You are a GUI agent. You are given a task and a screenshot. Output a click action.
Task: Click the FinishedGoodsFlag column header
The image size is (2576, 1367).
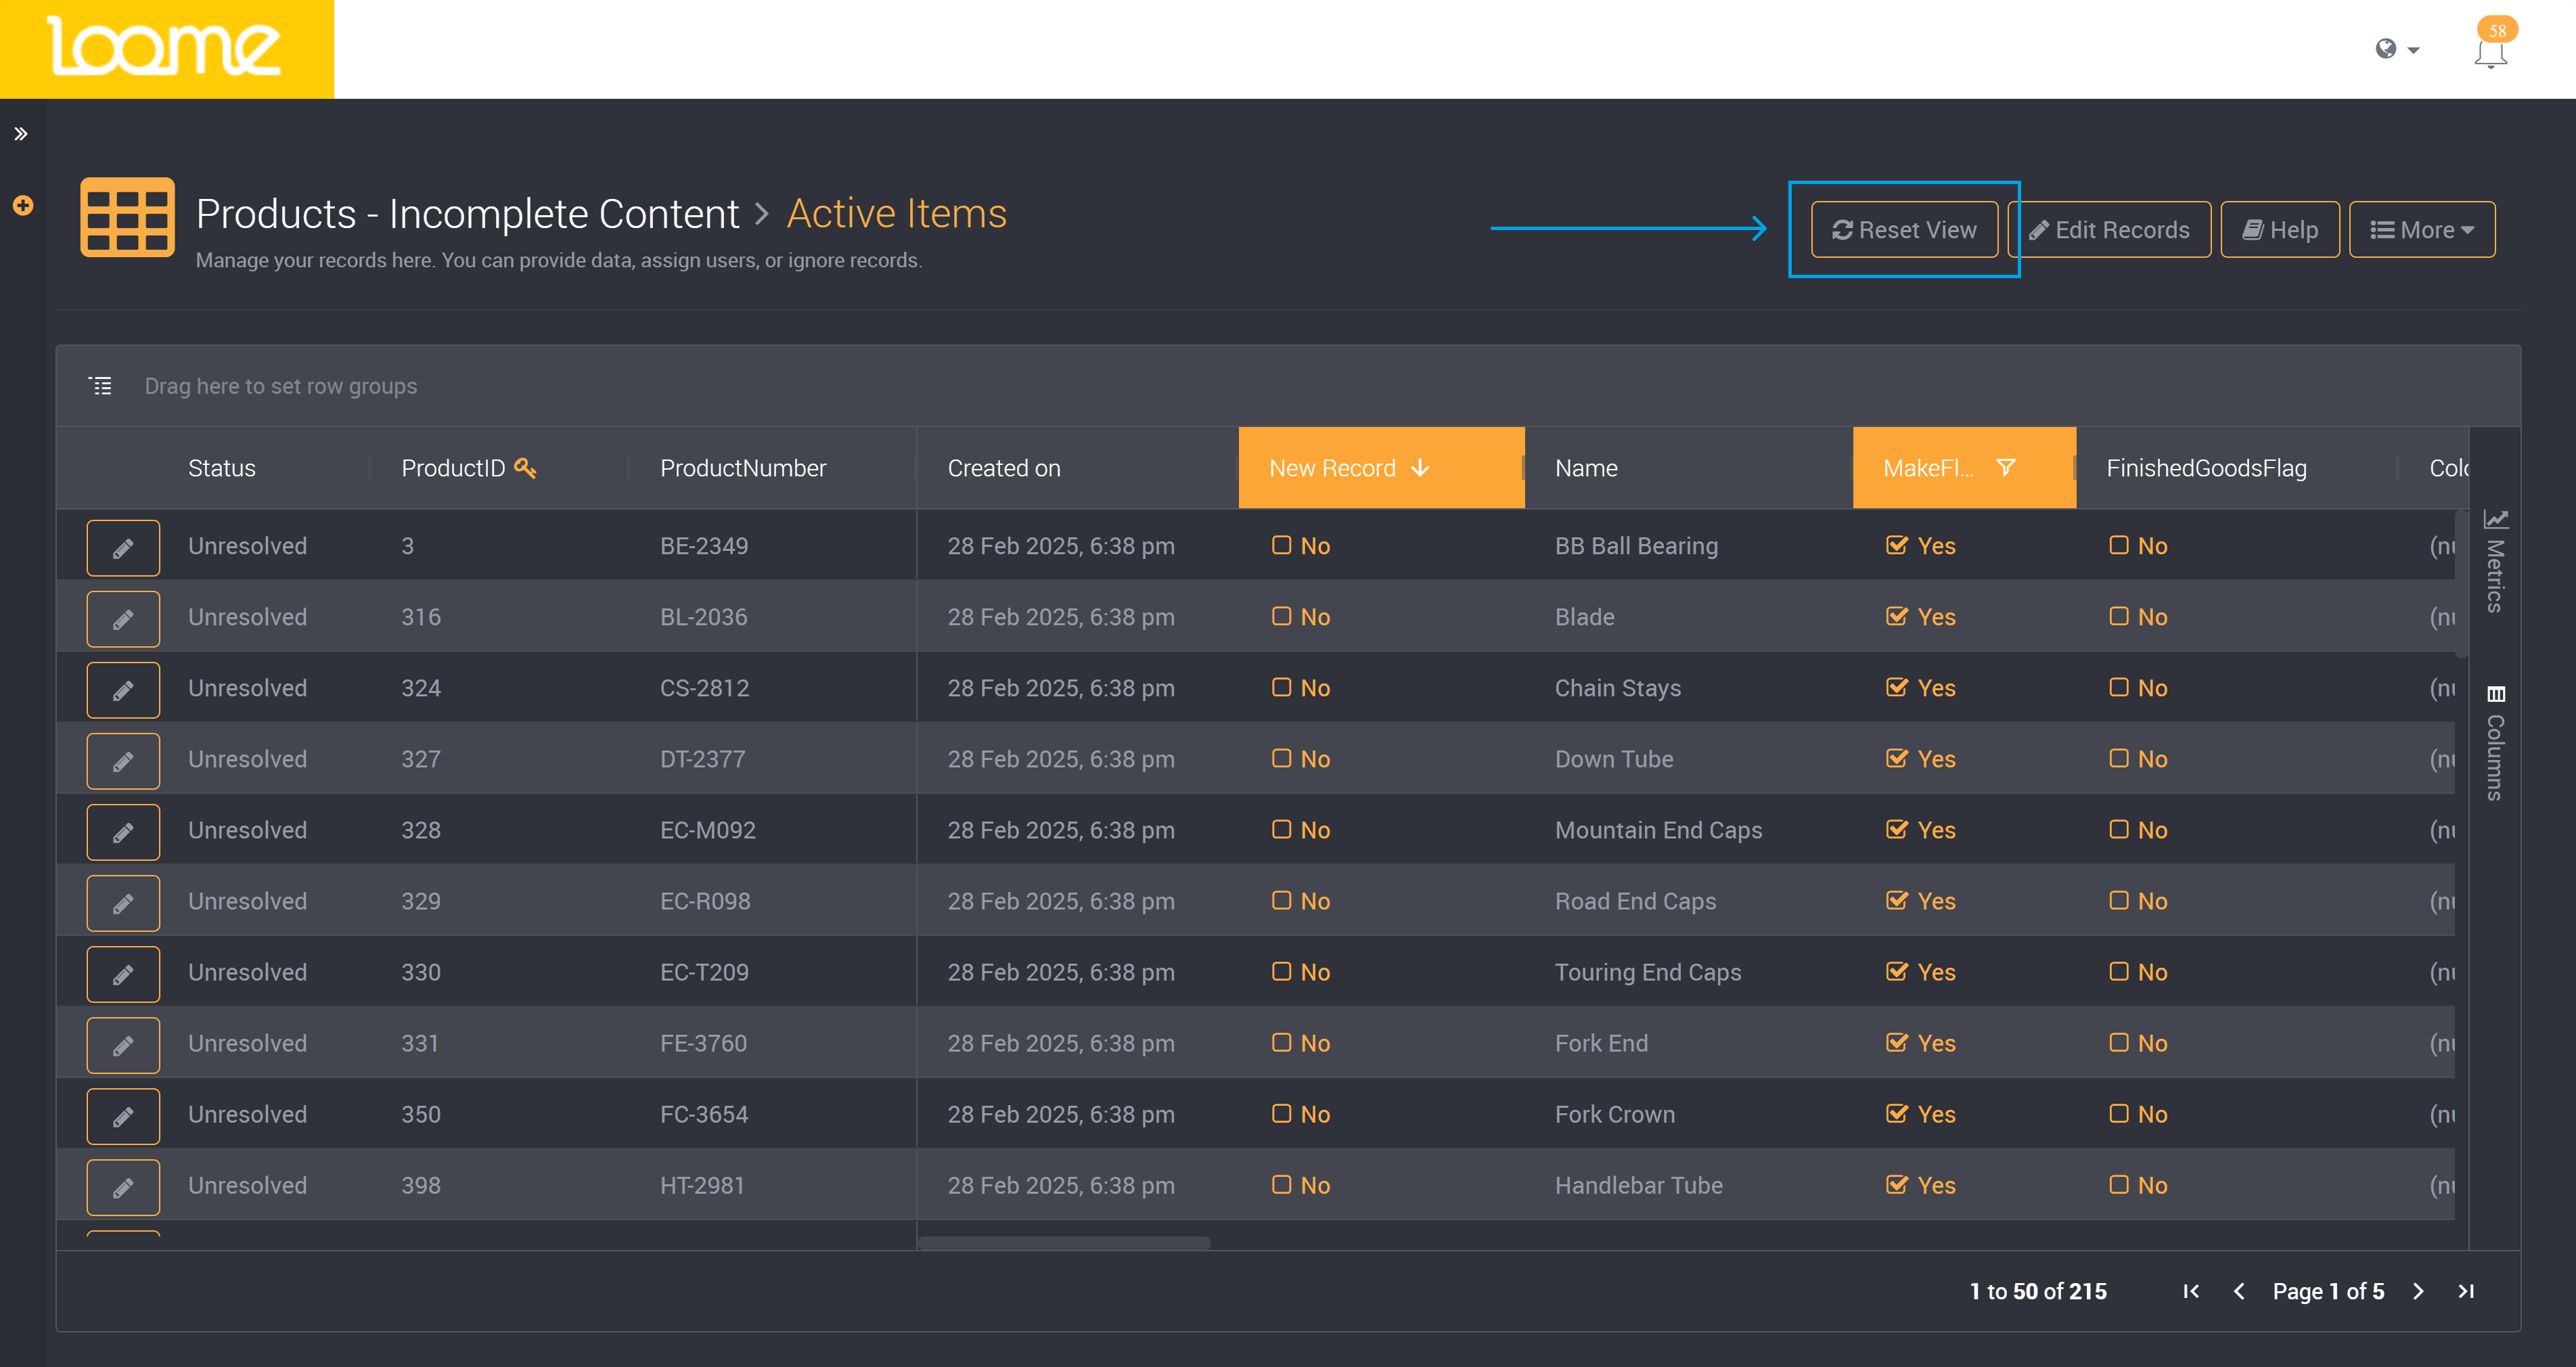(x=2206, y=468)
